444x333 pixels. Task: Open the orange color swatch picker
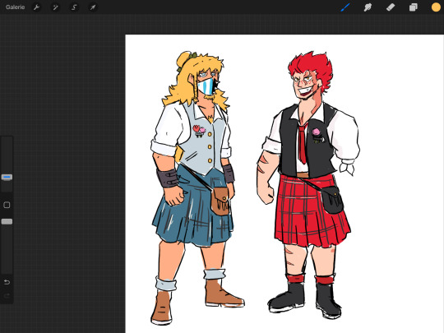436,7
